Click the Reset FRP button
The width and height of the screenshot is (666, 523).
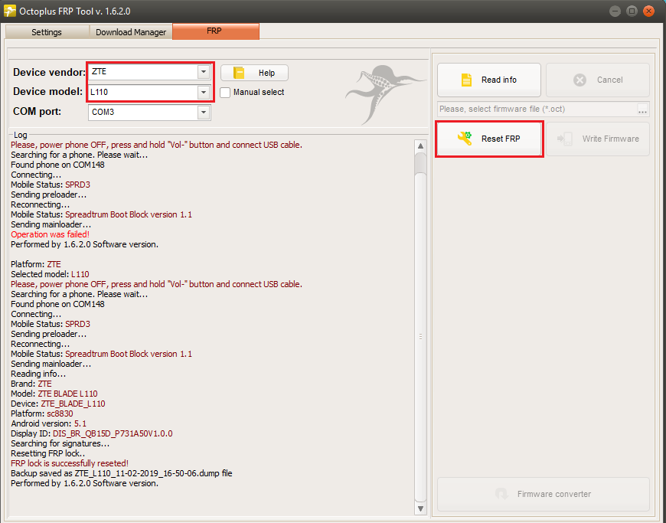coord(489,139)
